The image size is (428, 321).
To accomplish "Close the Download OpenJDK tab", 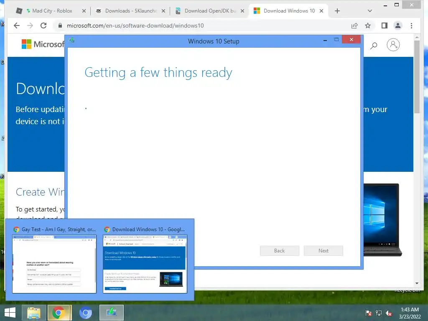I will (x=242, y=11).
